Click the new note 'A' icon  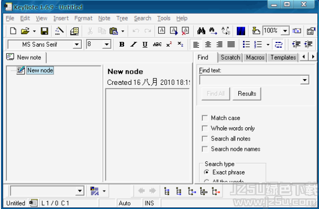(161, 30)
